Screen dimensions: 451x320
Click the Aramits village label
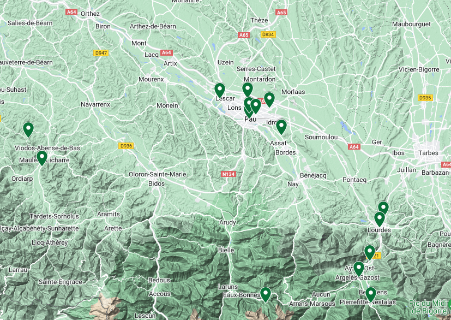coord(109,214)
